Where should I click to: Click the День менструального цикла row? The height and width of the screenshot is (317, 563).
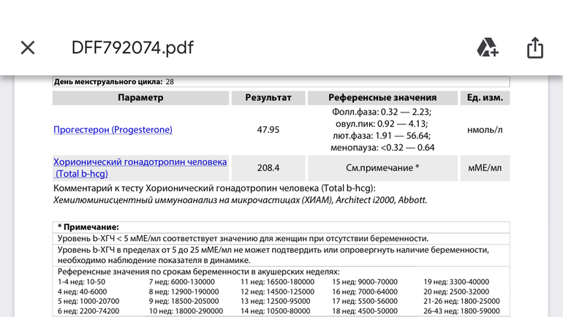(x=114, y=82)
